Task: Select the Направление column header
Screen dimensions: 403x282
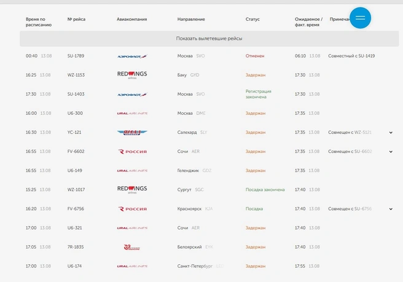Action: [191, 19]
